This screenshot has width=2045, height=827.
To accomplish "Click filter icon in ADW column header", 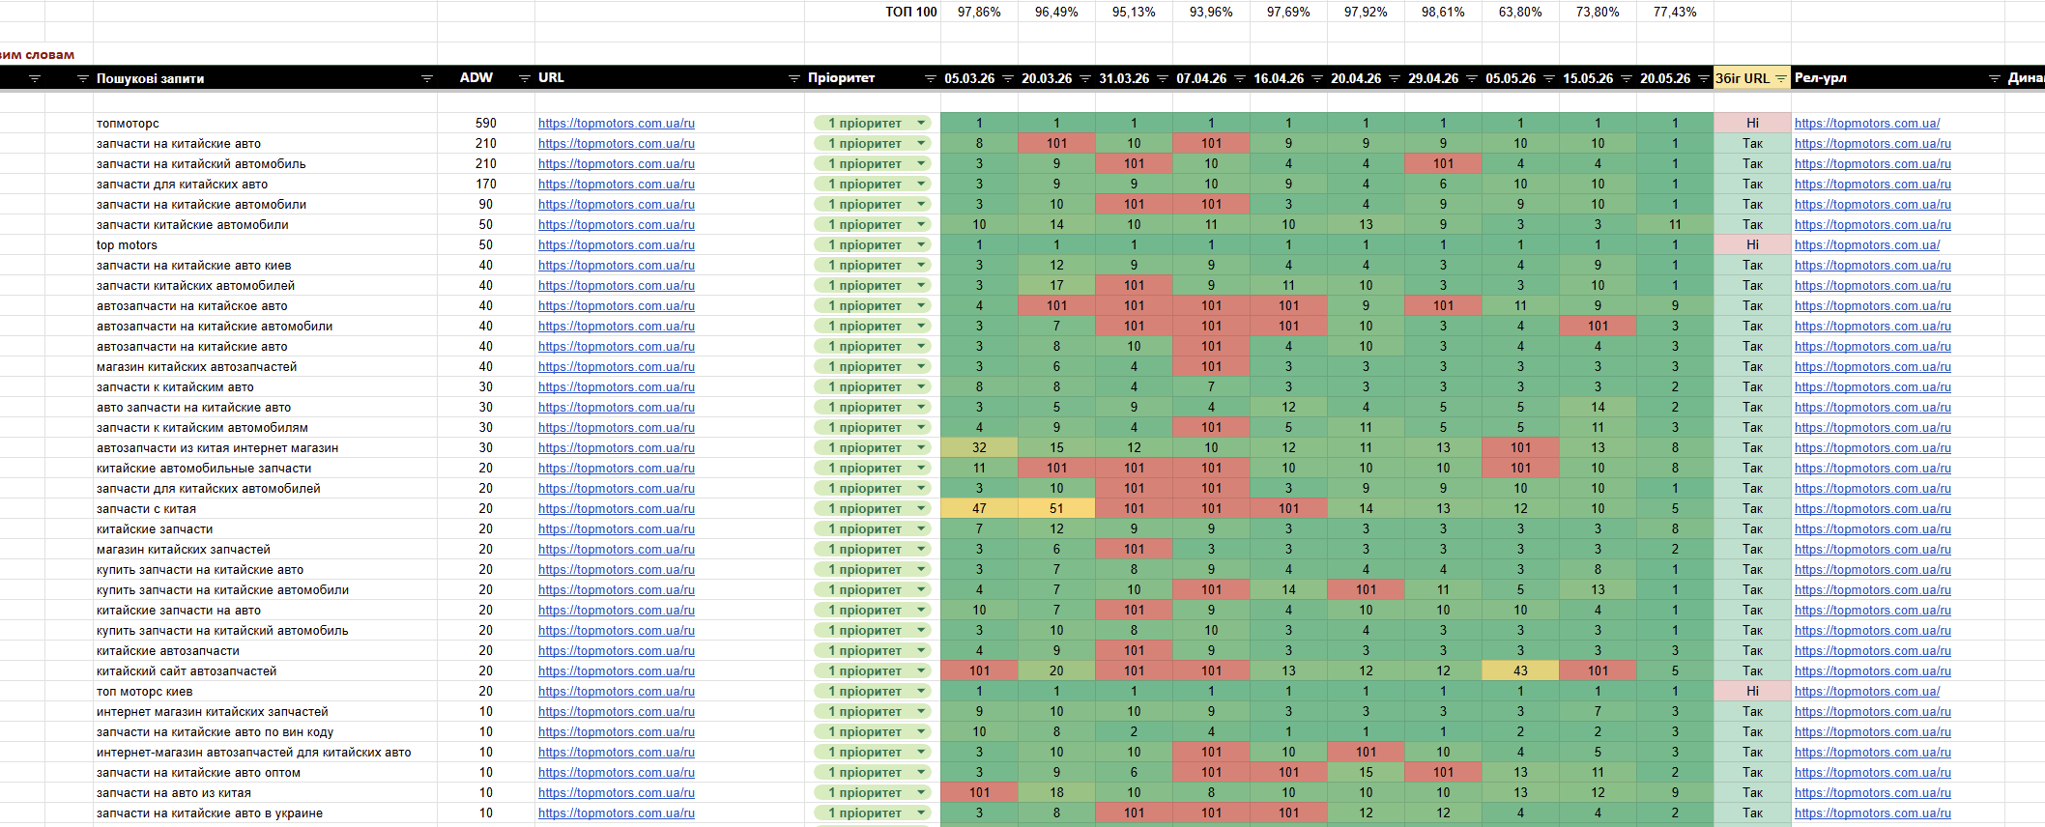I will click(x=525, y=78).
